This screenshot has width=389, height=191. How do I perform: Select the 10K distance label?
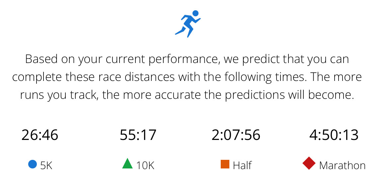coord(145,165)
